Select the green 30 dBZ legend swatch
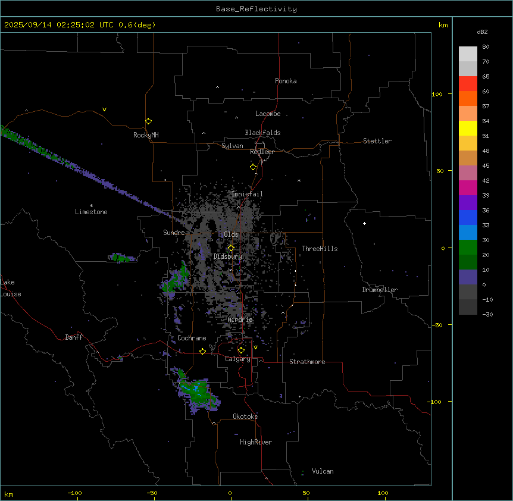This screenshot has height=501, width=513. [468, 248]
